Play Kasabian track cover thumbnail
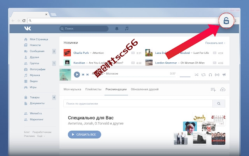 (67, 62)
